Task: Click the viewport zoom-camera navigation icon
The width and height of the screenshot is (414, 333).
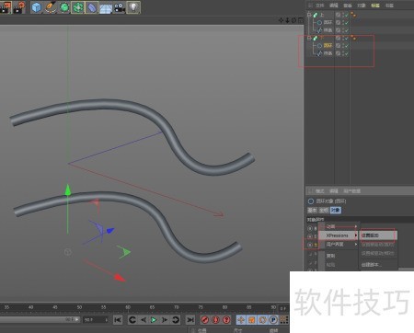Action: 287,20
